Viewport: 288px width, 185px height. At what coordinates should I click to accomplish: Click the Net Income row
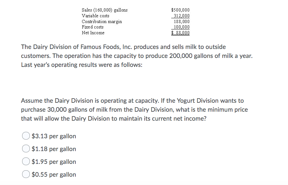[x=93, y=33]
